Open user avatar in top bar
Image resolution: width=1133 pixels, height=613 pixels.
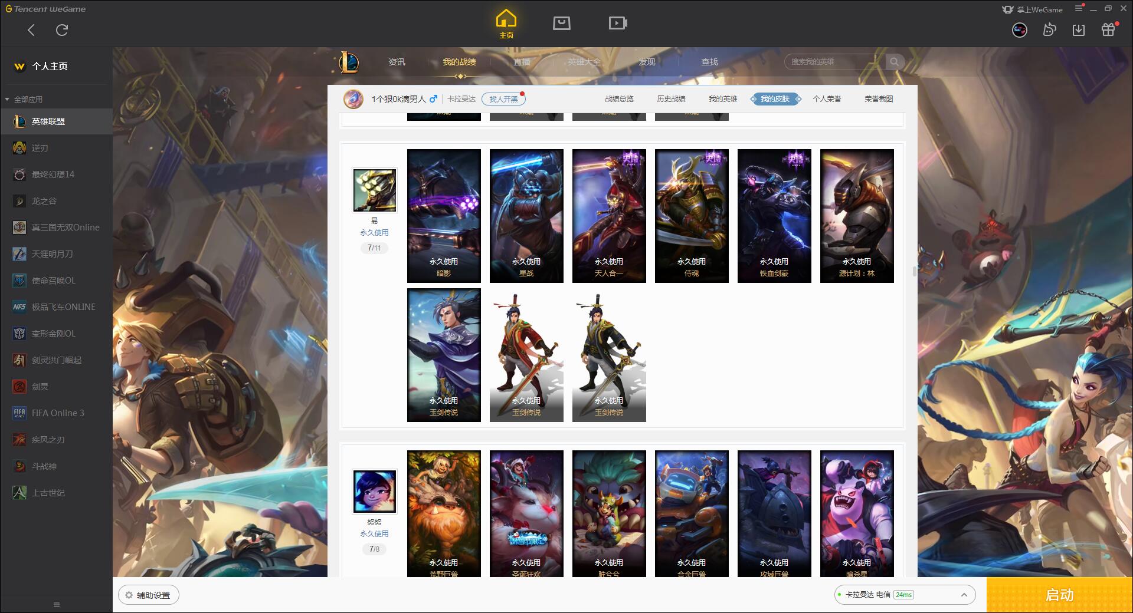coord(1019,29)
